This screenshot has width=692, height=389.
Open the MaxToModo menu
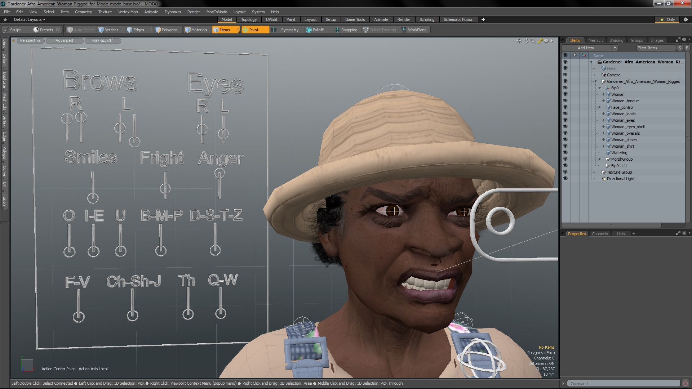[217, 12]
